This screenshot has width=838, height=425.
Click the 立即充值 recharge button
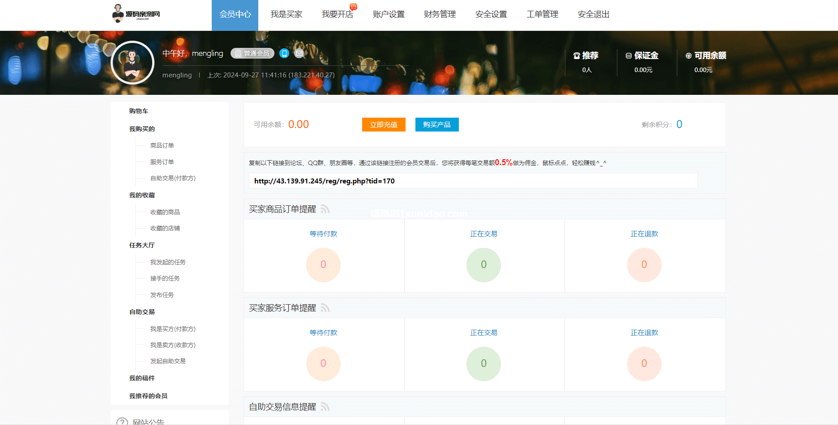tap(383, 124)
